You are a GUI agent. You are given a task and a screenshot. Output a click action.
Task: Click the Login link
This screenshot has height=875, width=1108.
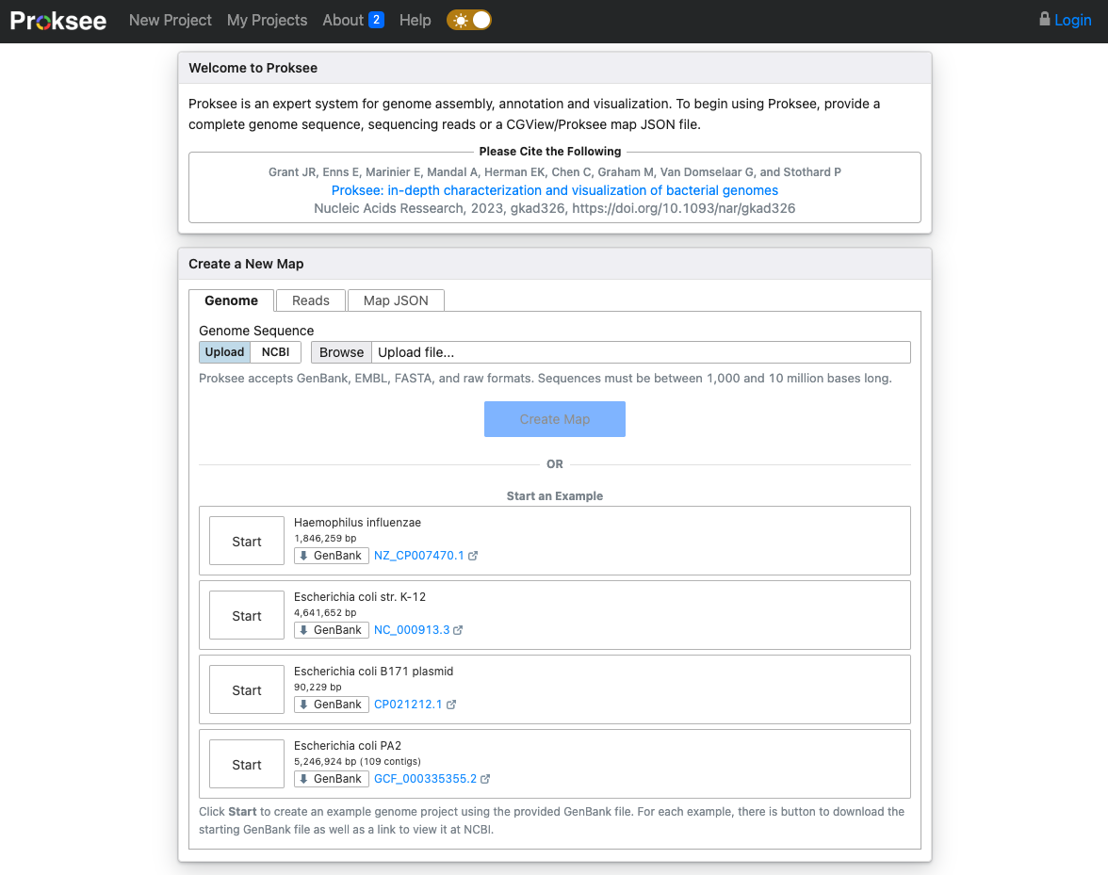pos(1072,21)
